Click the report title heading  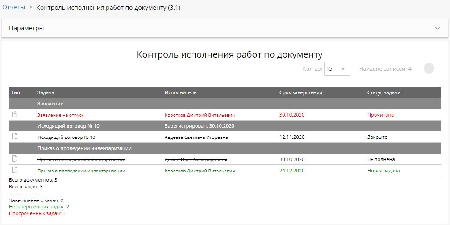point(229,54)
